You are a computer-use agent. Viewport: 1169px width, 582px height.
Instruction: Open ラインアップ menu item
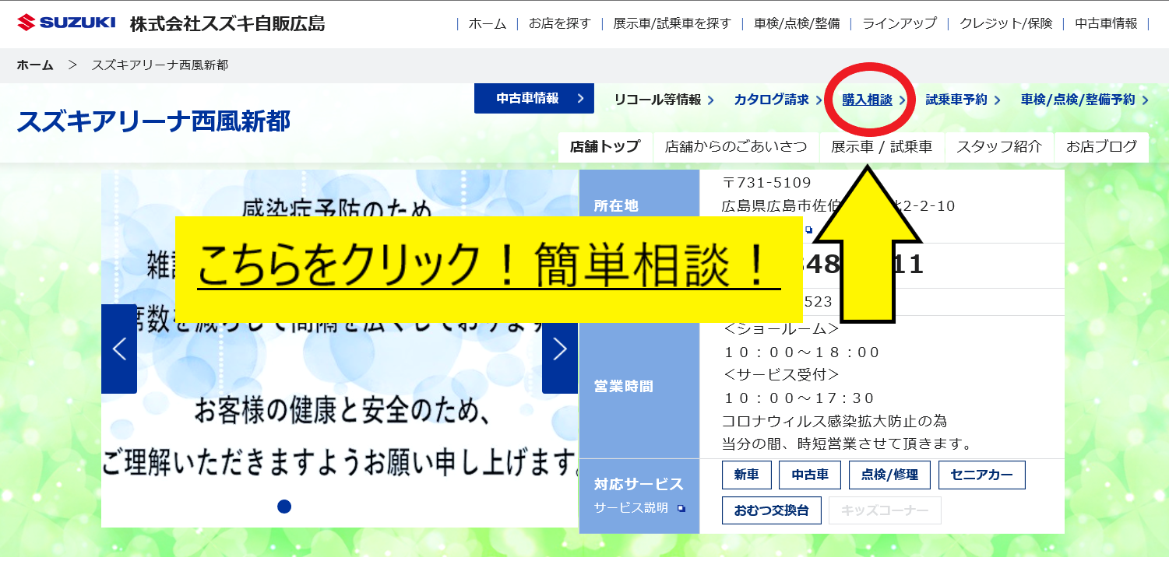tap(900, 23)
